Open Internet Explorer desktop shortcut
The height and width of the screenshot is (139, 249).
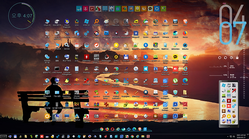click(x=185, y=71)
